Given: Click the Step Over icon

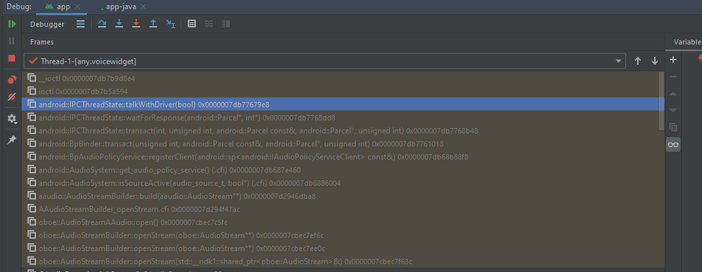Looking at the screenshot, I should pyautogui.click(x=102, y=24).
